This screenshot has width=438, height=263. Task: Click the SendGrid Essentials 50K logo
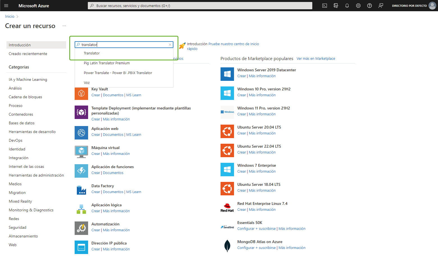[x=227, y=227]
